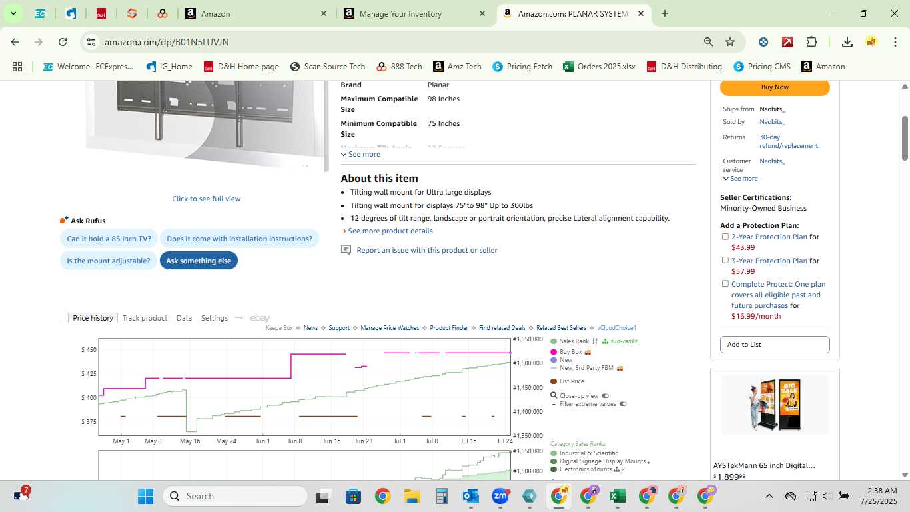Image resolution: width=910 pixels, height=512 pixels.
Task: Open 'AYSTekMann 65 inch Digital' product thumbnail
Action: [x=775, y=405]
